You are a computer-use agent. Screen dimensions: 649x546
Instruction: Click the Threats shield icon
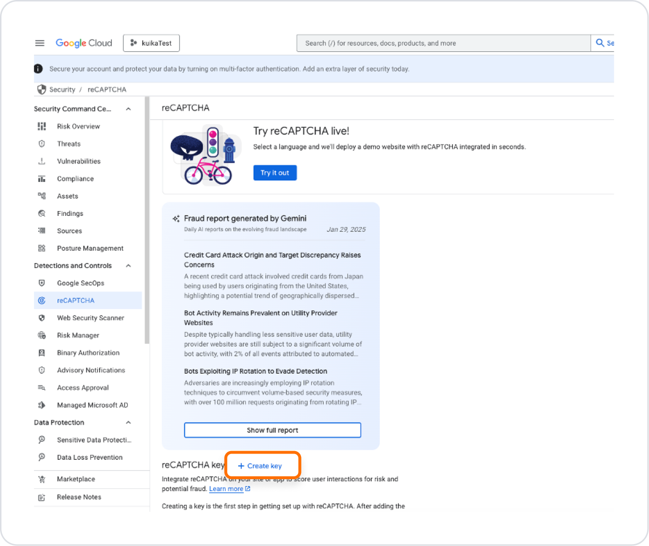(x=42, y=144)
